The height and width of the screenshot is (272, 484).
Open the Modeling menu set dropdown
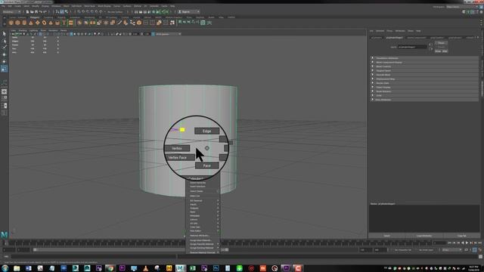pyautogui.click(x=12, y=12)
